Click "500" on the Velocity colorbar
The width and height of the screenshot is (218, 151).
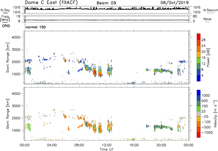point(204,101)
